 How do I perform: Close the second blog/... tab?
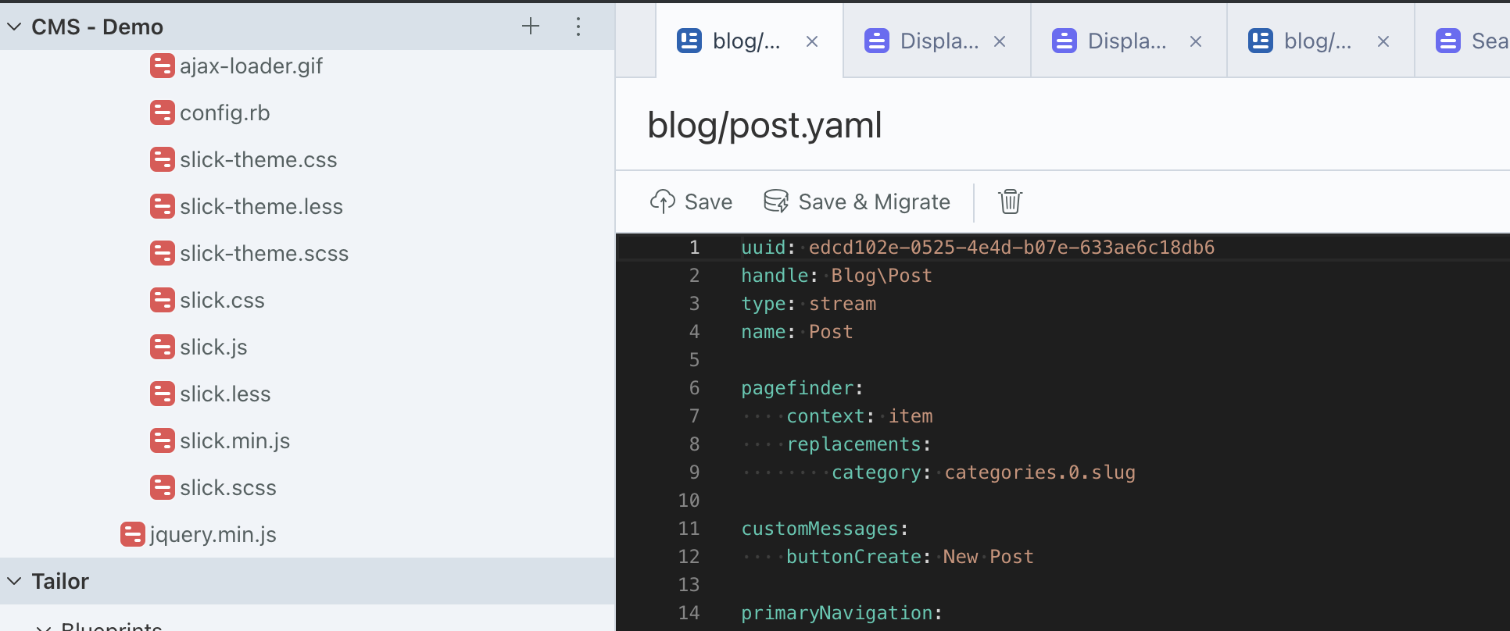(1383, 41)
